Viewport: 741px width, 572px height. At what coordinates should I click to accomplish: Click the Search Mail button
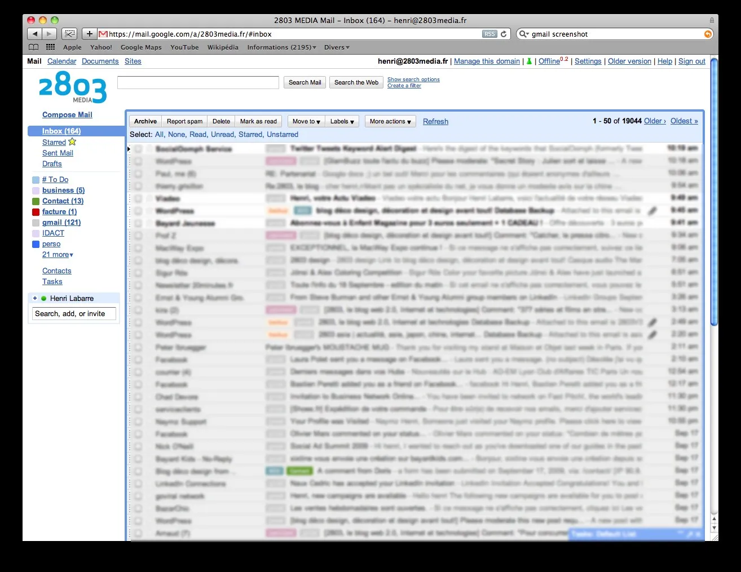click(305, 82)
